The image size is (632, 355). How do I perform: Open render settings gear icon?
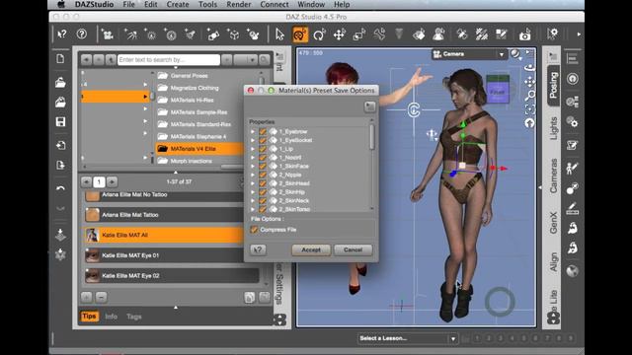pos(553,34)
